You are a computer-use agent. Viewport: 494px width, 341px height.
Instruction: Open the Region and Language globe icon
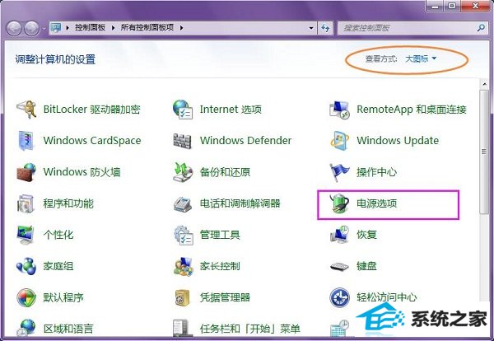tap(26, 328)
